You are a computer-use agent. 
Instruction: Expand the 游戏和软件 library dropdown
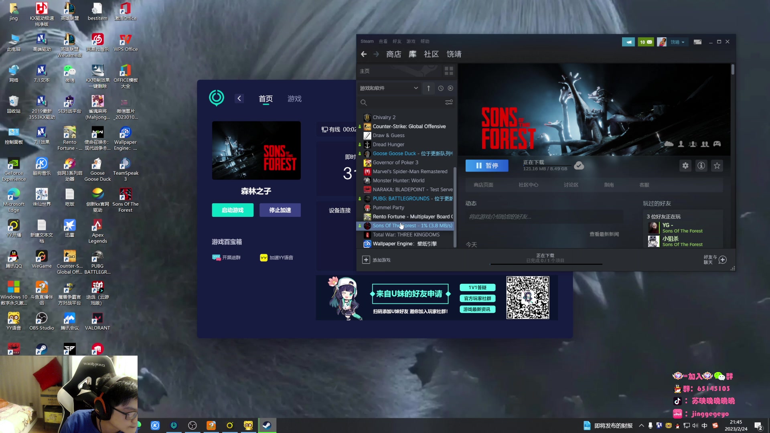tap(389, 88)
